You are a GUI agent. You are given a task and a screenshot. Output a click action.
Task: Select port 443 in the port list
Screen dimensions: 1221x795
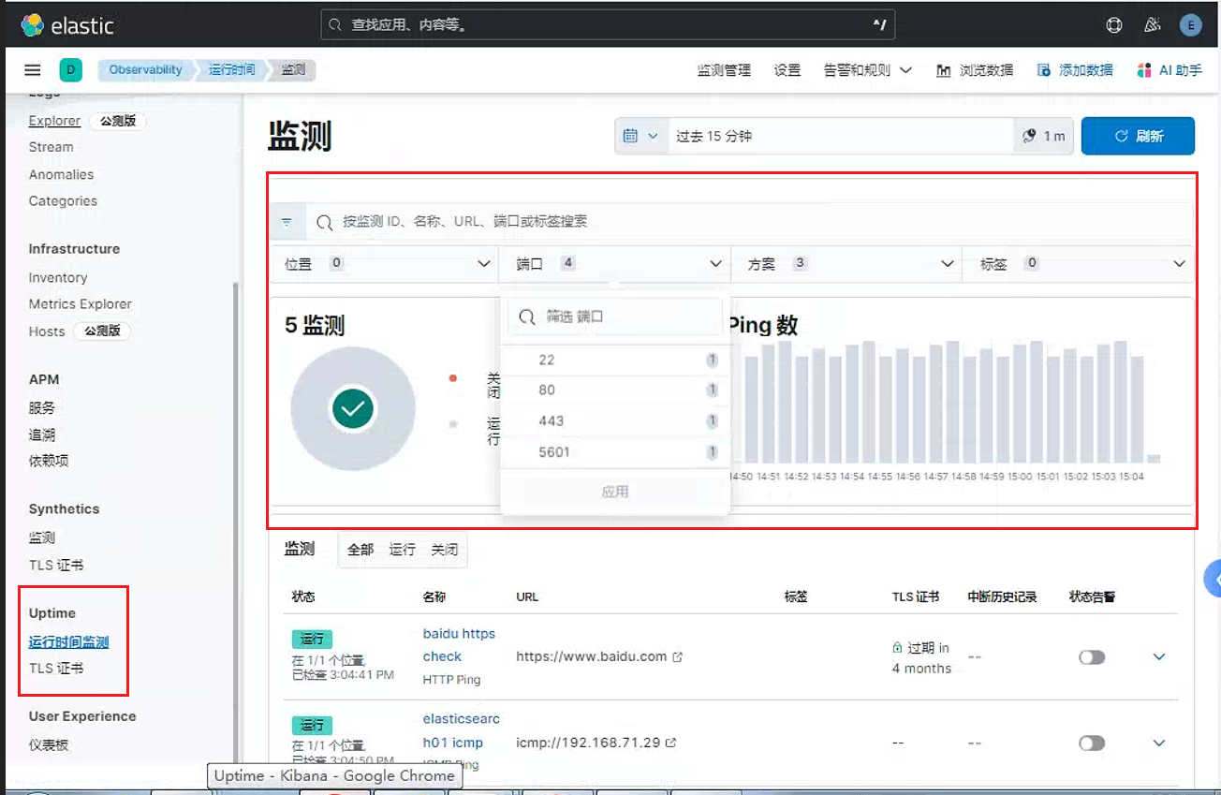615,421
